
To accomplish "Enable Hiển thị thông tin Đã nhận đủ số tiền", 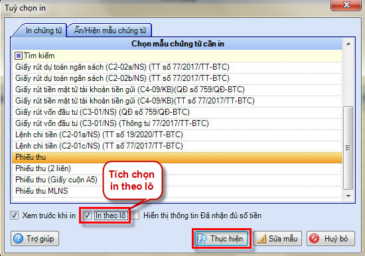I will [135, 216].
